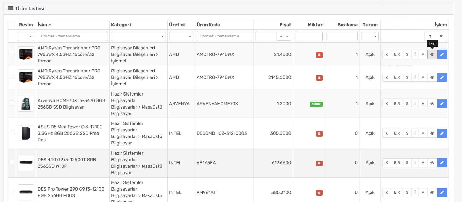462x202 pixels.
Task: Select the DES 440 G9 row checkbox
Action: [12, 162]
